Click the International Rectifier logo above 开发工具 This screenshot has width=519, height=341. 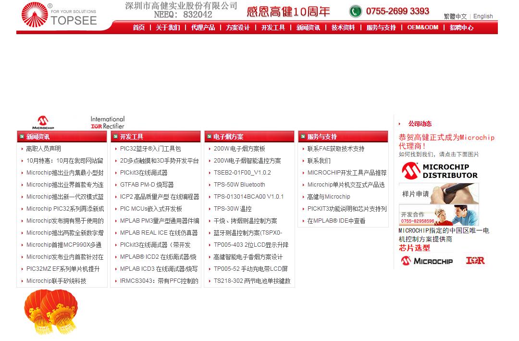pos(108,122)
